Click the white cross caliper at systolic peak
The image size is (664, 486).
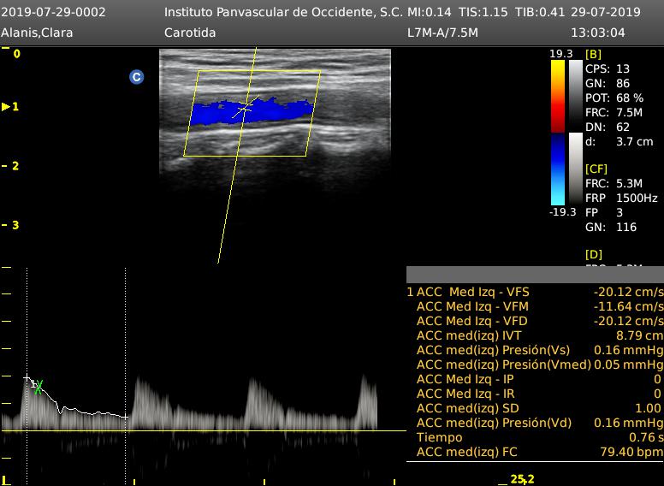pos(27,377)
